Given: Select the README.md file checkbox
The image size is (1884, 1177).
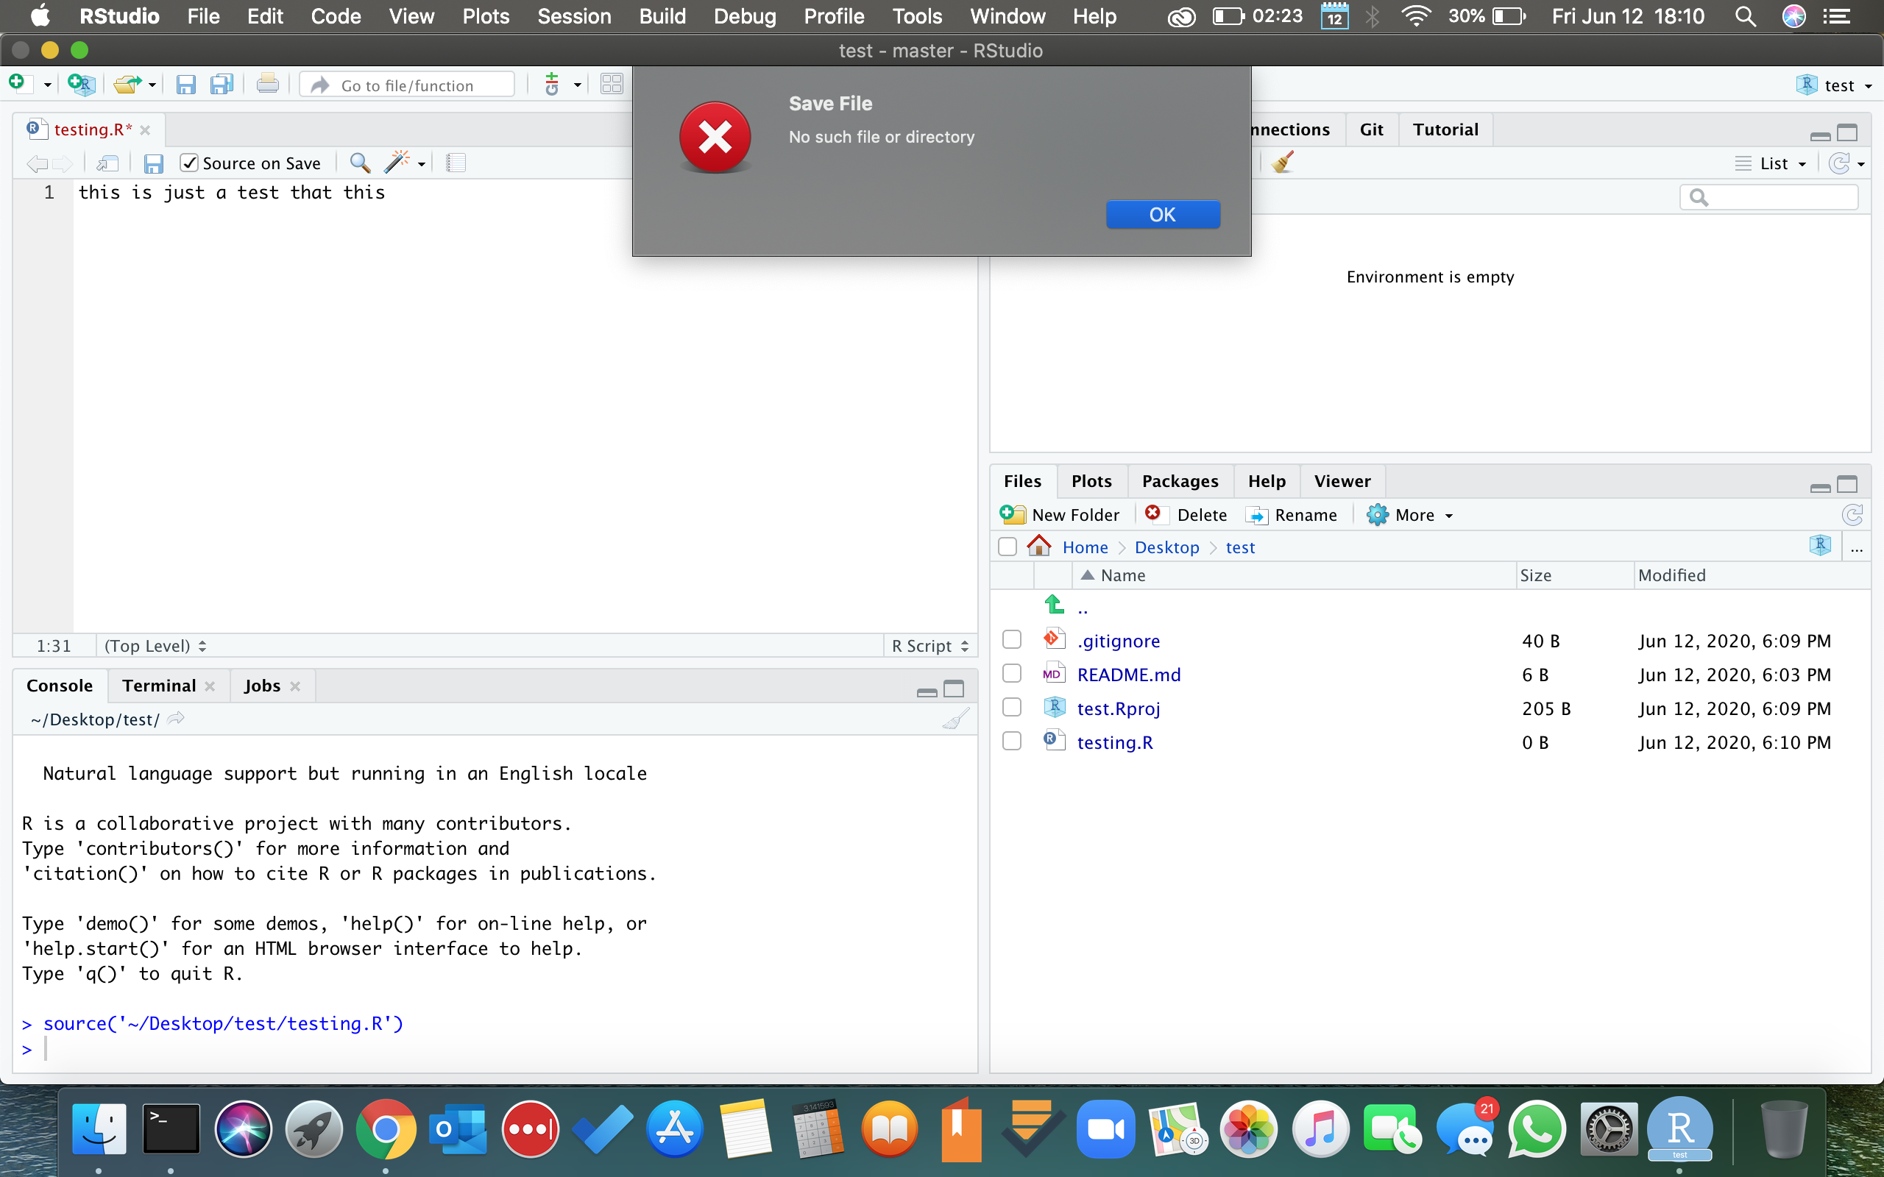Looking at the screenshot, I should pyautogui.click(x=1010, y=672).
